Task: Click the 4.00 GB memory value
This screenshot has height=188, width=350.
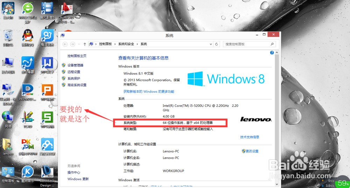Action: (x=169, y=116)
